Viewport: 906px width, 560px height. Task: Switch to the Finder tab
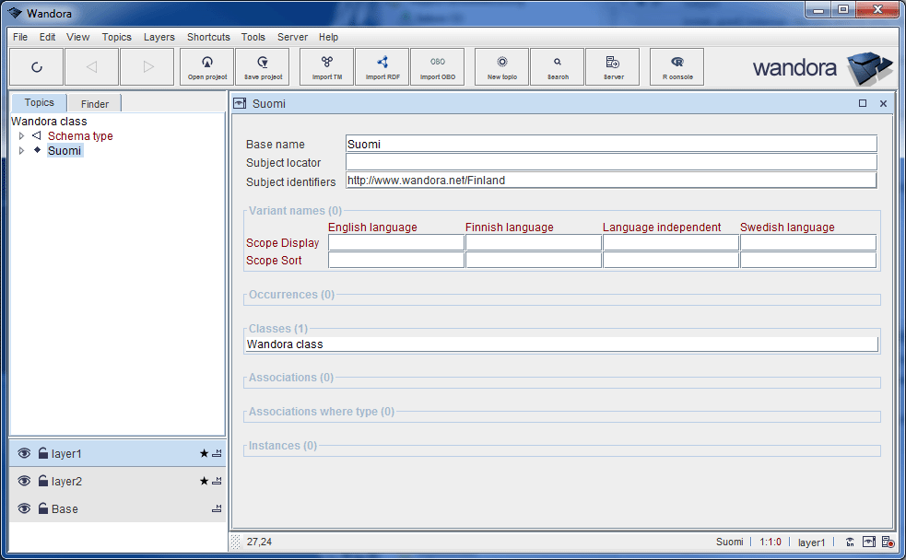(93, 103)
